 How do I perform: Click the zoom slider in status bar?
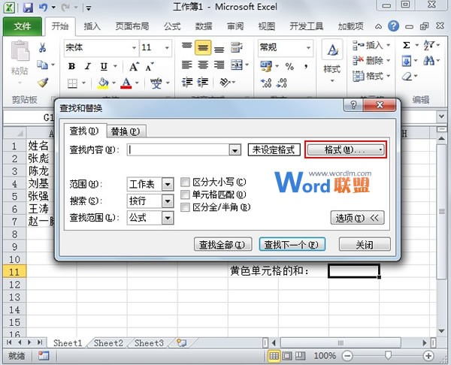coord(387,355)
